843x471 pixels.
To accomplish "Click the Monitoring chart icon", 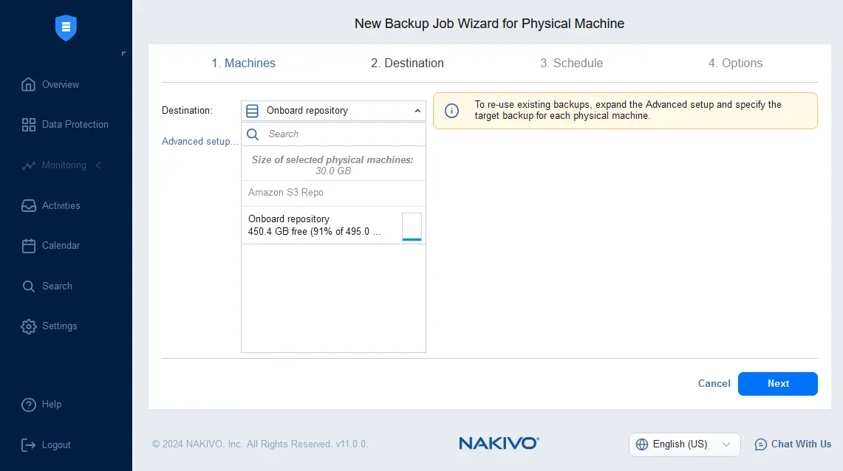I will 29,165.
